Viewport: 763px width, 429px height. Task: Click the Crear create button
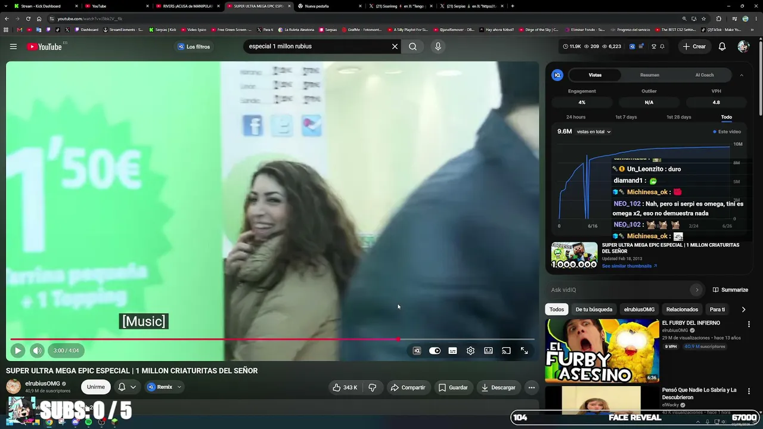point(694,46)
